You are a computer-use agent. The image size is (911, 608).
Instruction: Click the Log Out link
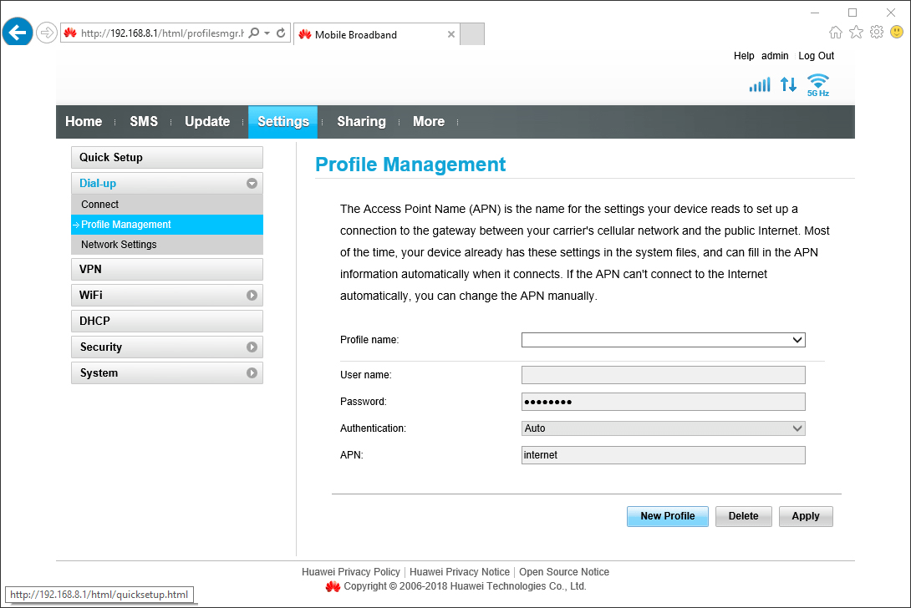[x=816, y=56]
